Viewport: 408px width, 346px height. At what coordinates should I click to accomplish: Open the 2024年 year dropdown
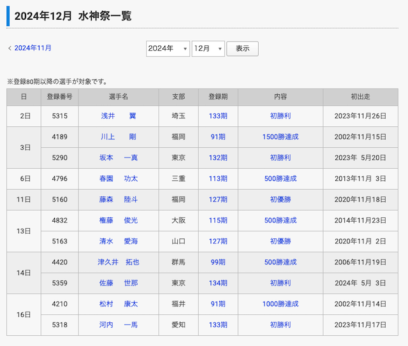pyautogui.click(x=168, y=48)
